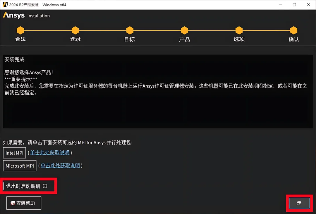
Task: Click the 确认 step hexagon icon
Action: point(294,30)
